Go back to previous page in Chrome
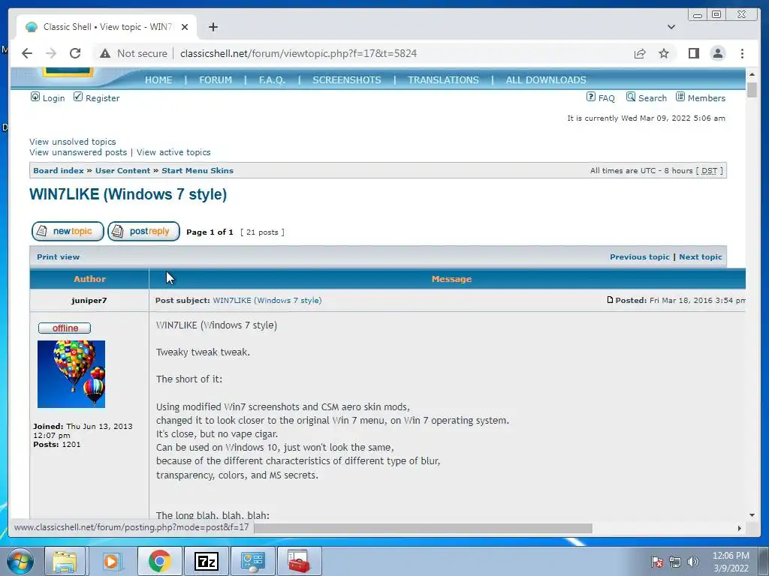The width and height of the screenshot is (769, 576). point(27,53)
